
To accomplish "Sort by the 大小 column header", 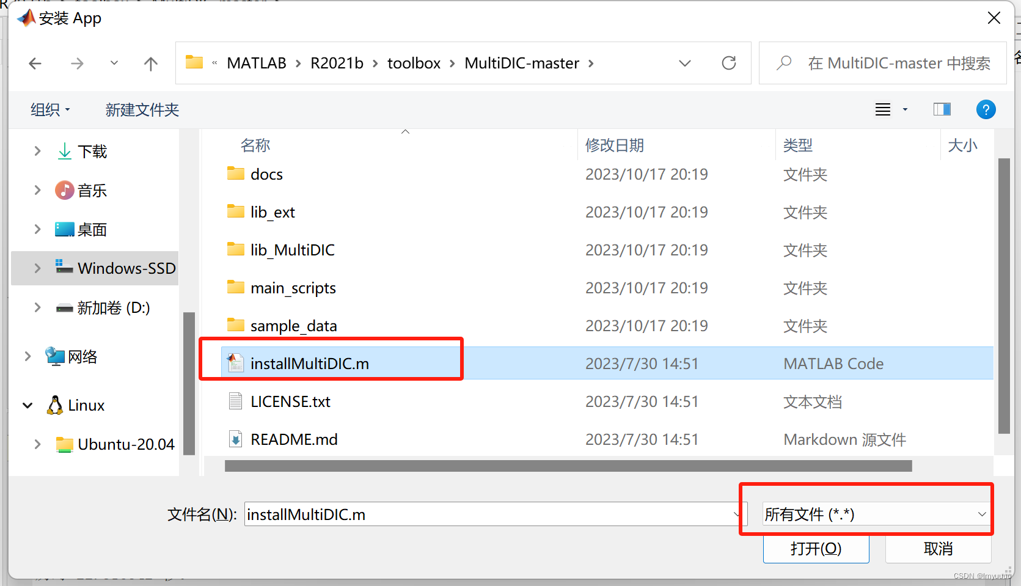I will (962, 145).
